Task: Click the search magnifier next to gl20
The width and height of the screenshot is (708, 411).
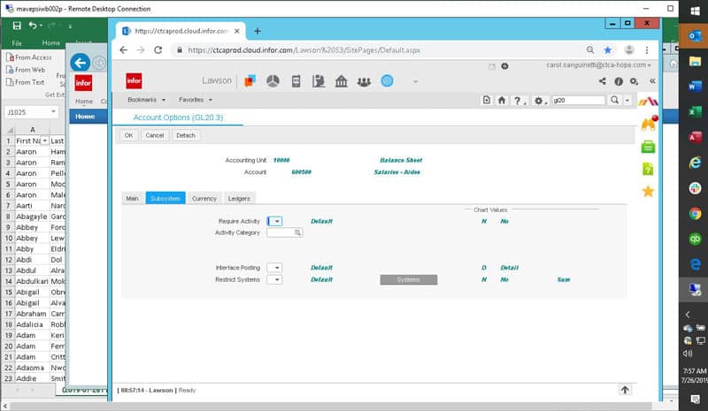Action: tap(614, 100)
